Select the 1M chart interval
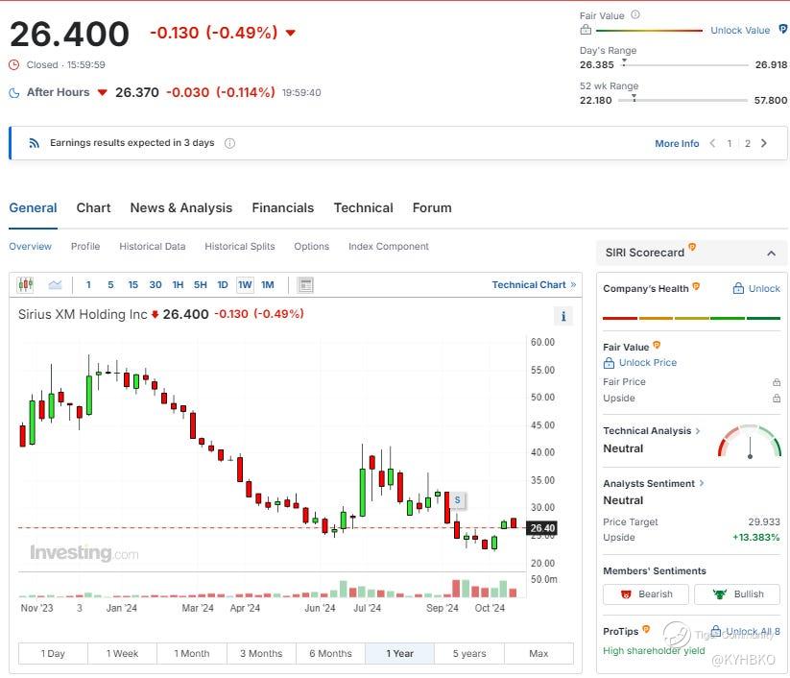Image resolution: width=790 pixels, height=678 pixels. (268, 285)
